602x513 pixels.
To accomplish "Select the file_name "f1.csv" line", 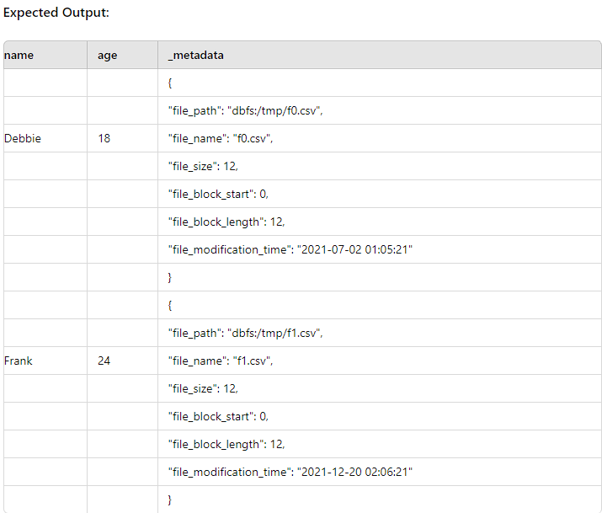I will (221, 361).
